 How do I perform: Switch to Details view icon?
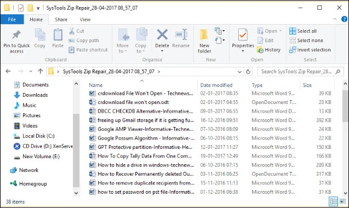pos(334,201)
